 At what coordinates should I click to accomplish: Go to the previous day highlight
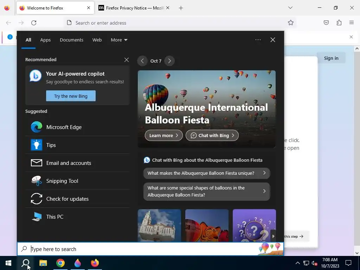tap(142, 61)
